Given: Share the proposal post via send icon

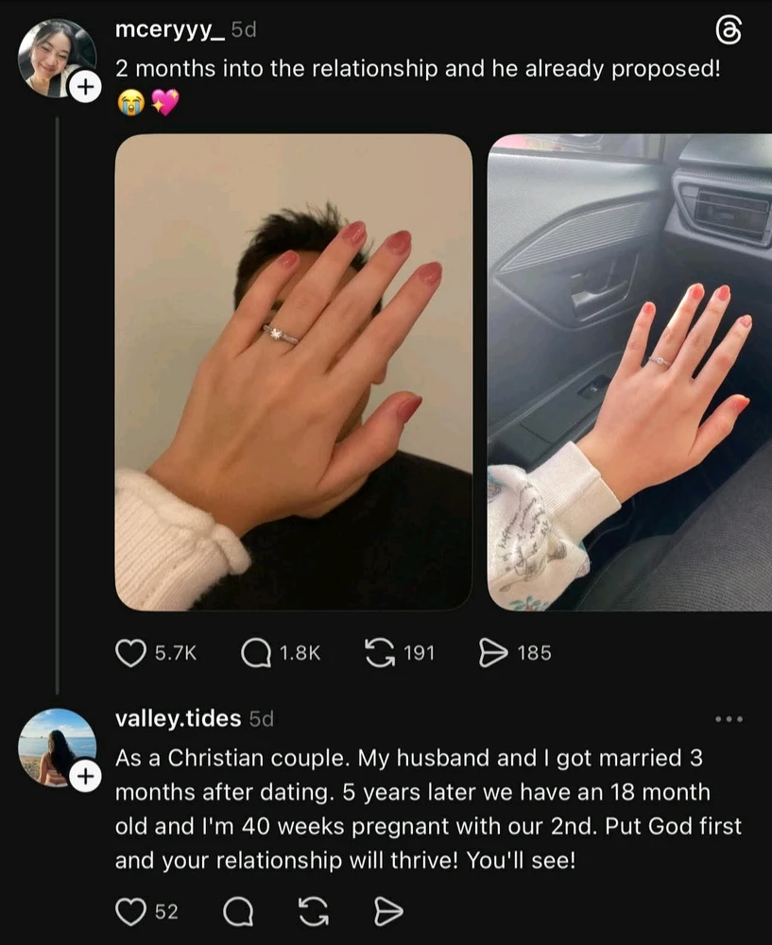Looking at the screenshot, I should point(493,653).
